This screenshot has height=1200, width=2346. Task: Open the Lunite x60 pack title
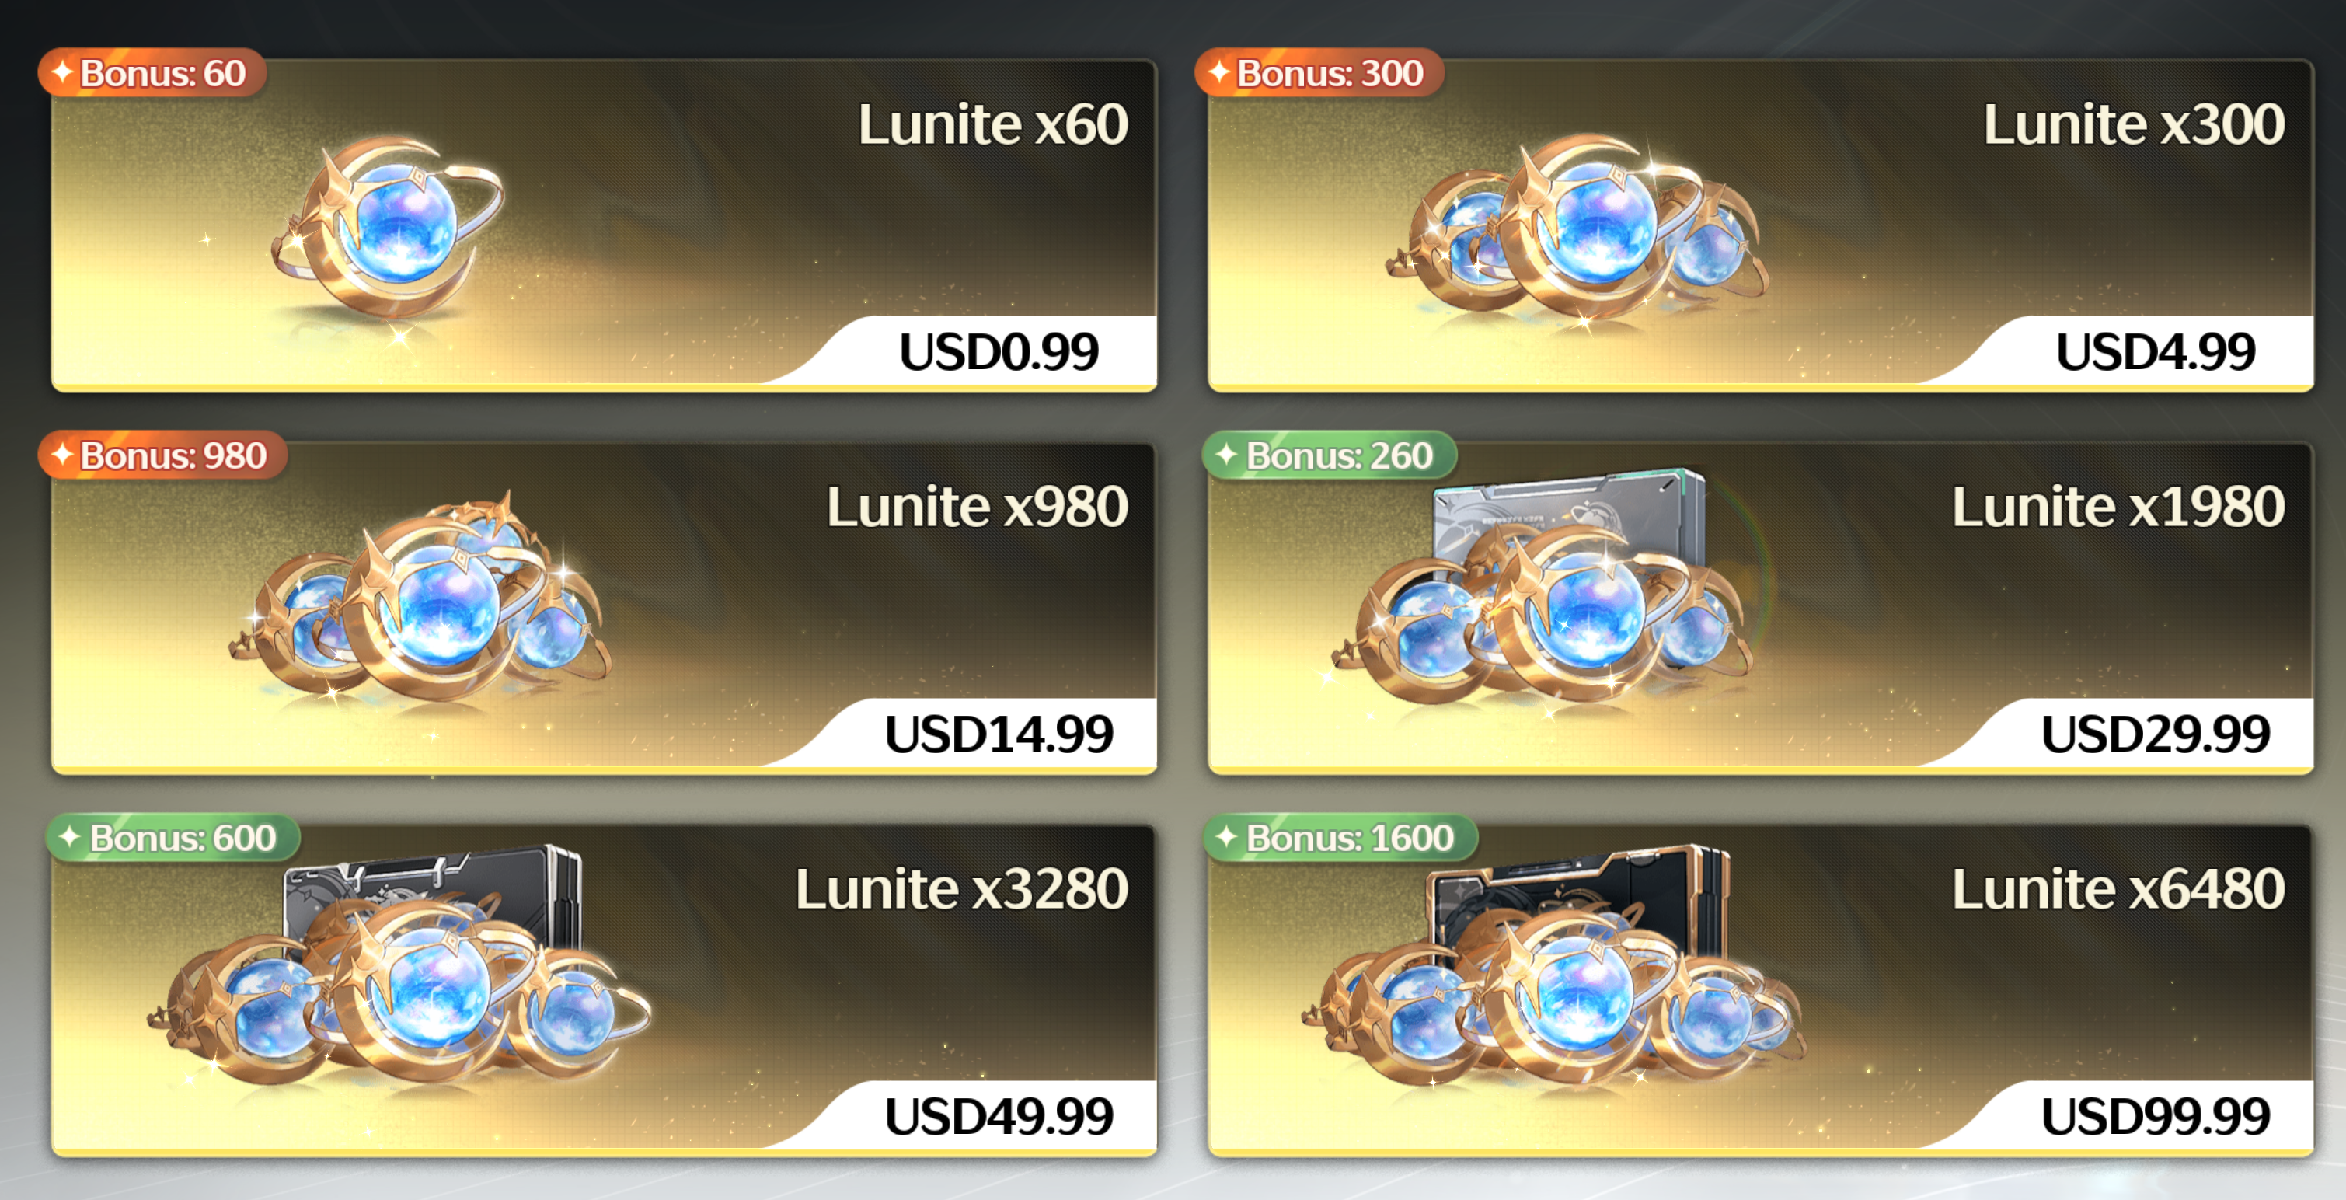tap(992, 124)
